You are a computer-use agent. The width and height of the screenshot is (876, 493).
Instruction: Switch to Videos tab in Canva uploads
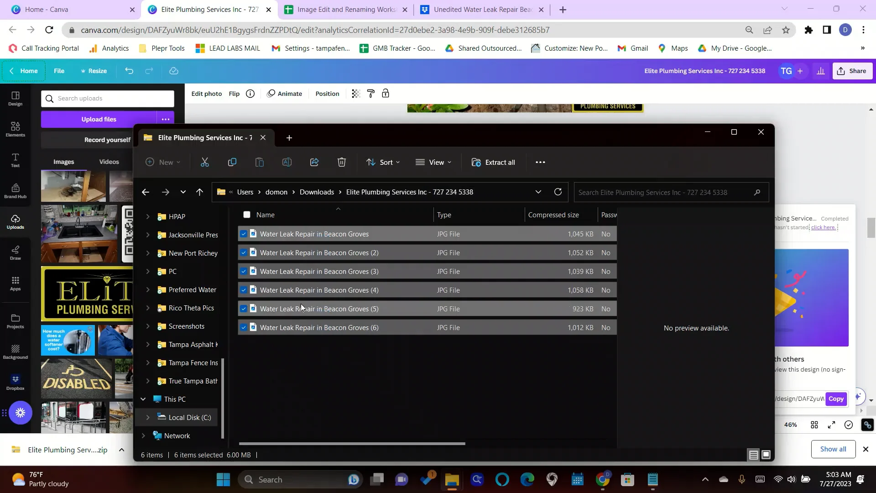[x=109, y=162]
